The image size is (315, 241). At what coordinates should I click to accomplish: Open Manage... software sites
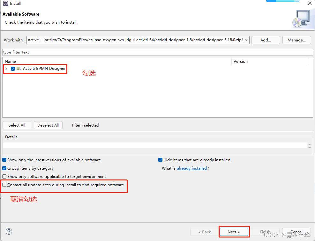(296, 40)
